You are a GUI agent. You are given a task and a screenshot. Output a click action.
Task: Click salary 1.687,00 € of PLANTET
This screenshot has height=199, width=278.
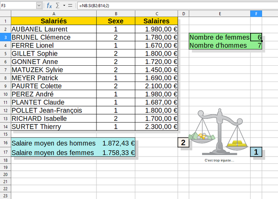[x=157, y=102]
